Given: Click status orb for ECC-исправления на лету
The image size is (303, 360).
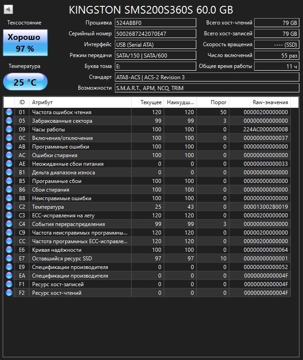Looking at the screenshot, I should coord(9,216).
